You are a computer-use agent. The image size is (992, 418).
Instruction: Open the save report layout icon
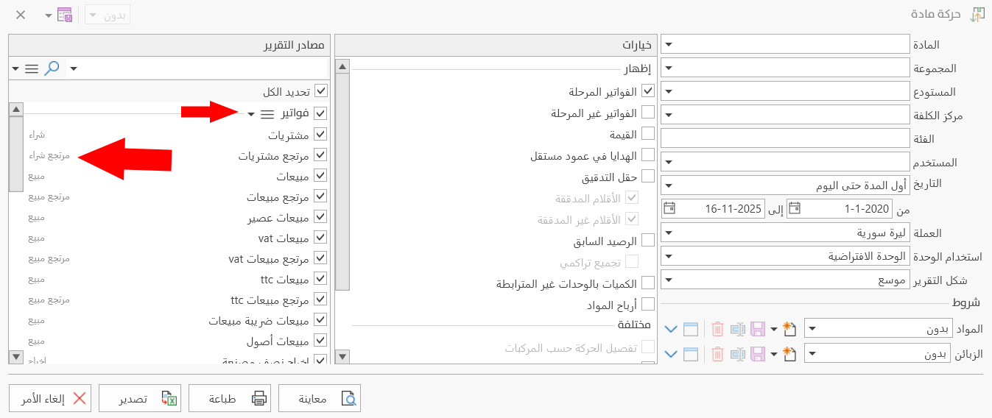click(65, 15)
